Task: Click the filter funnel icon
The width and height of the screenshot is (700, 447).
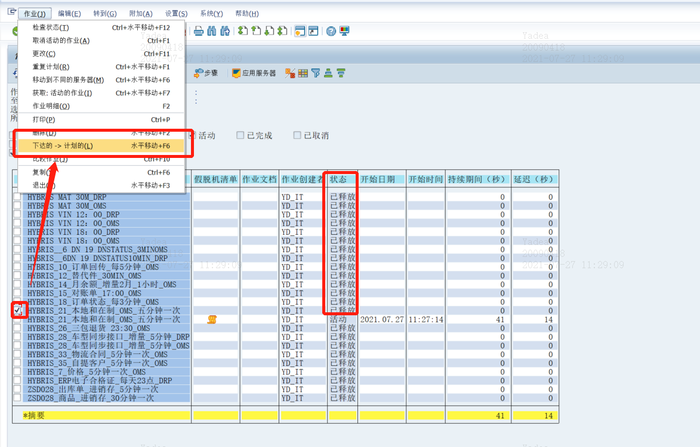Action: (316, 73)
